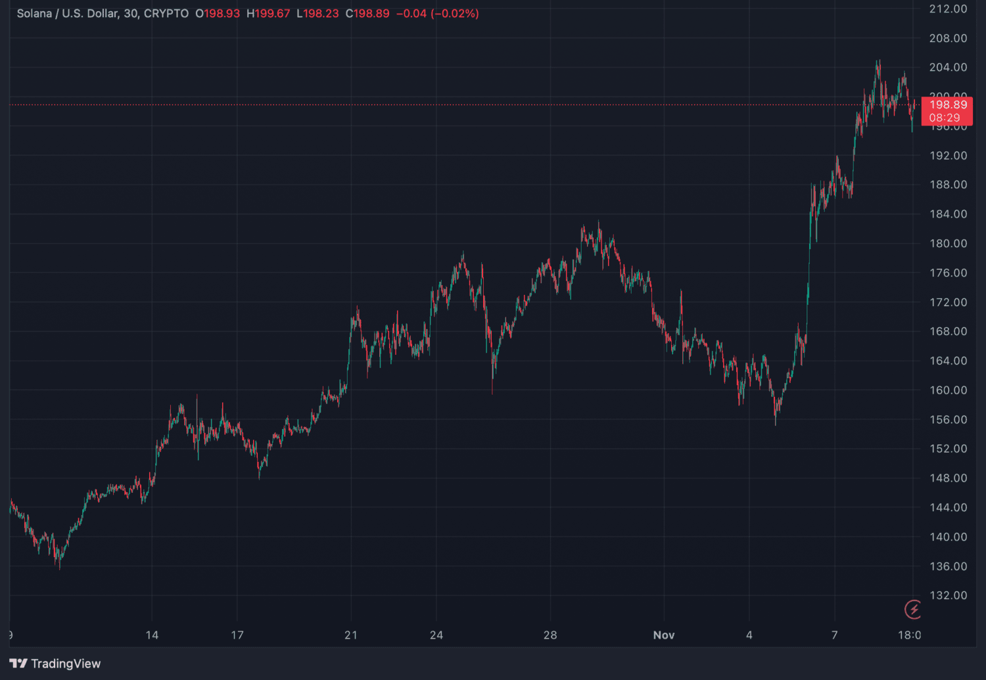Click the lightning bolt go-to-realtime icon

click(913, 610)
